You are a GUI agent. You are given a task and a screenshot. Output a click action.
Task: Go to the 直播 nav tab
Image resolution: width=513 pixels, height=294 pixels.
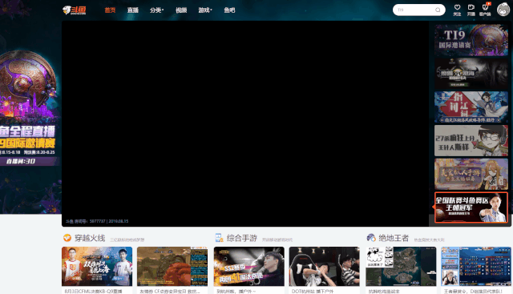pyautogui.click(x=133, y=10)
